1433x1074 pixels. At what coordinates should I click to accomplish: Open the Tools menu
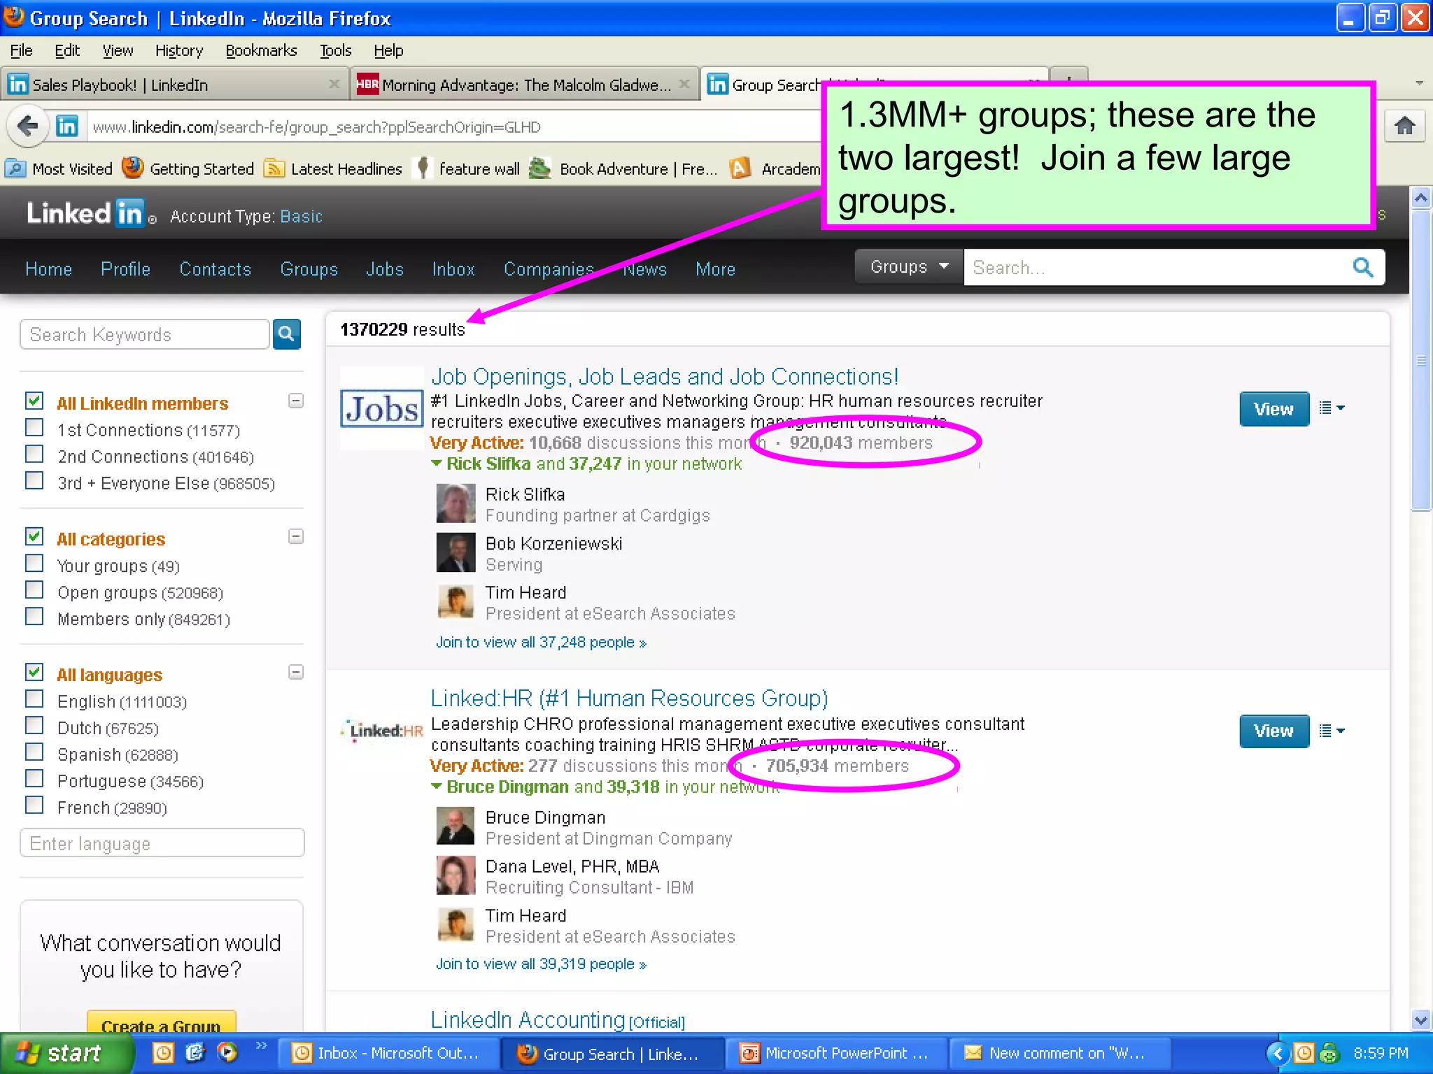coord(335,50)
